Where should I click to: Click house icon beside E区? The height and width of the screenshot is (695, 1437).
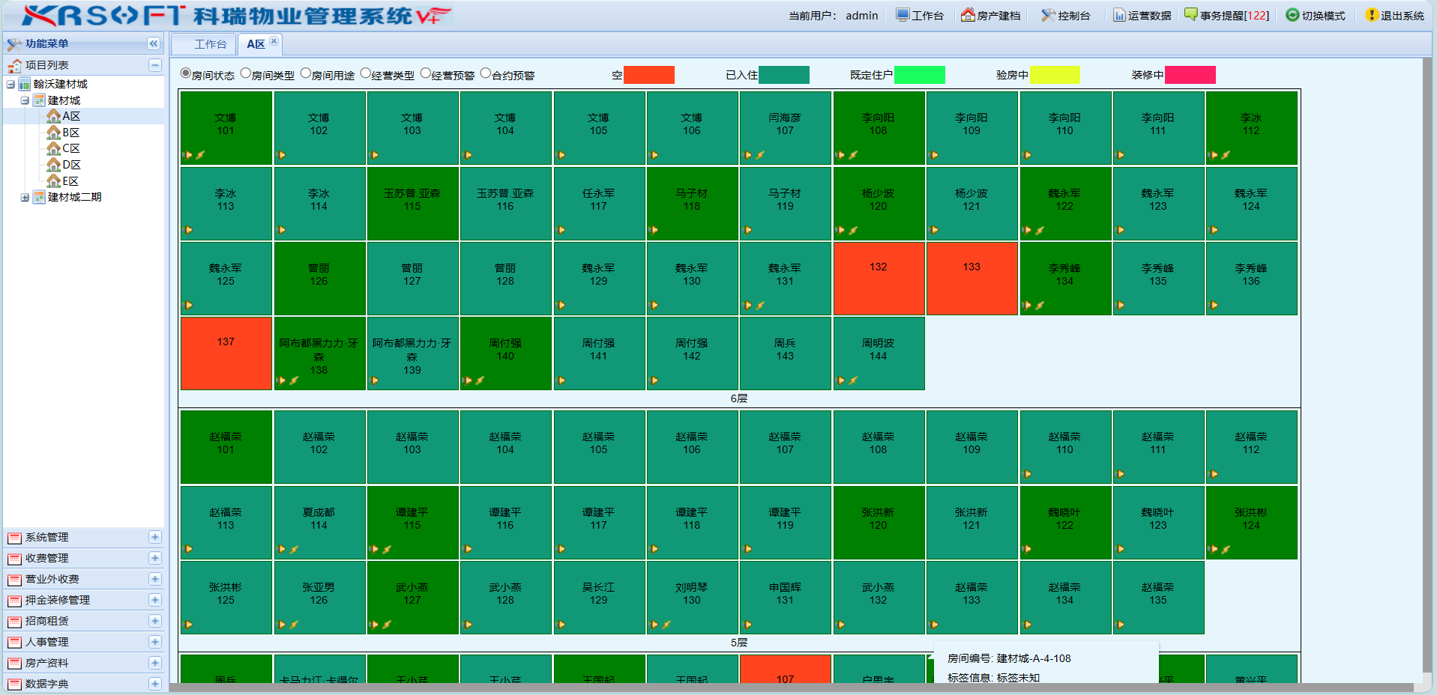[53, 181]
